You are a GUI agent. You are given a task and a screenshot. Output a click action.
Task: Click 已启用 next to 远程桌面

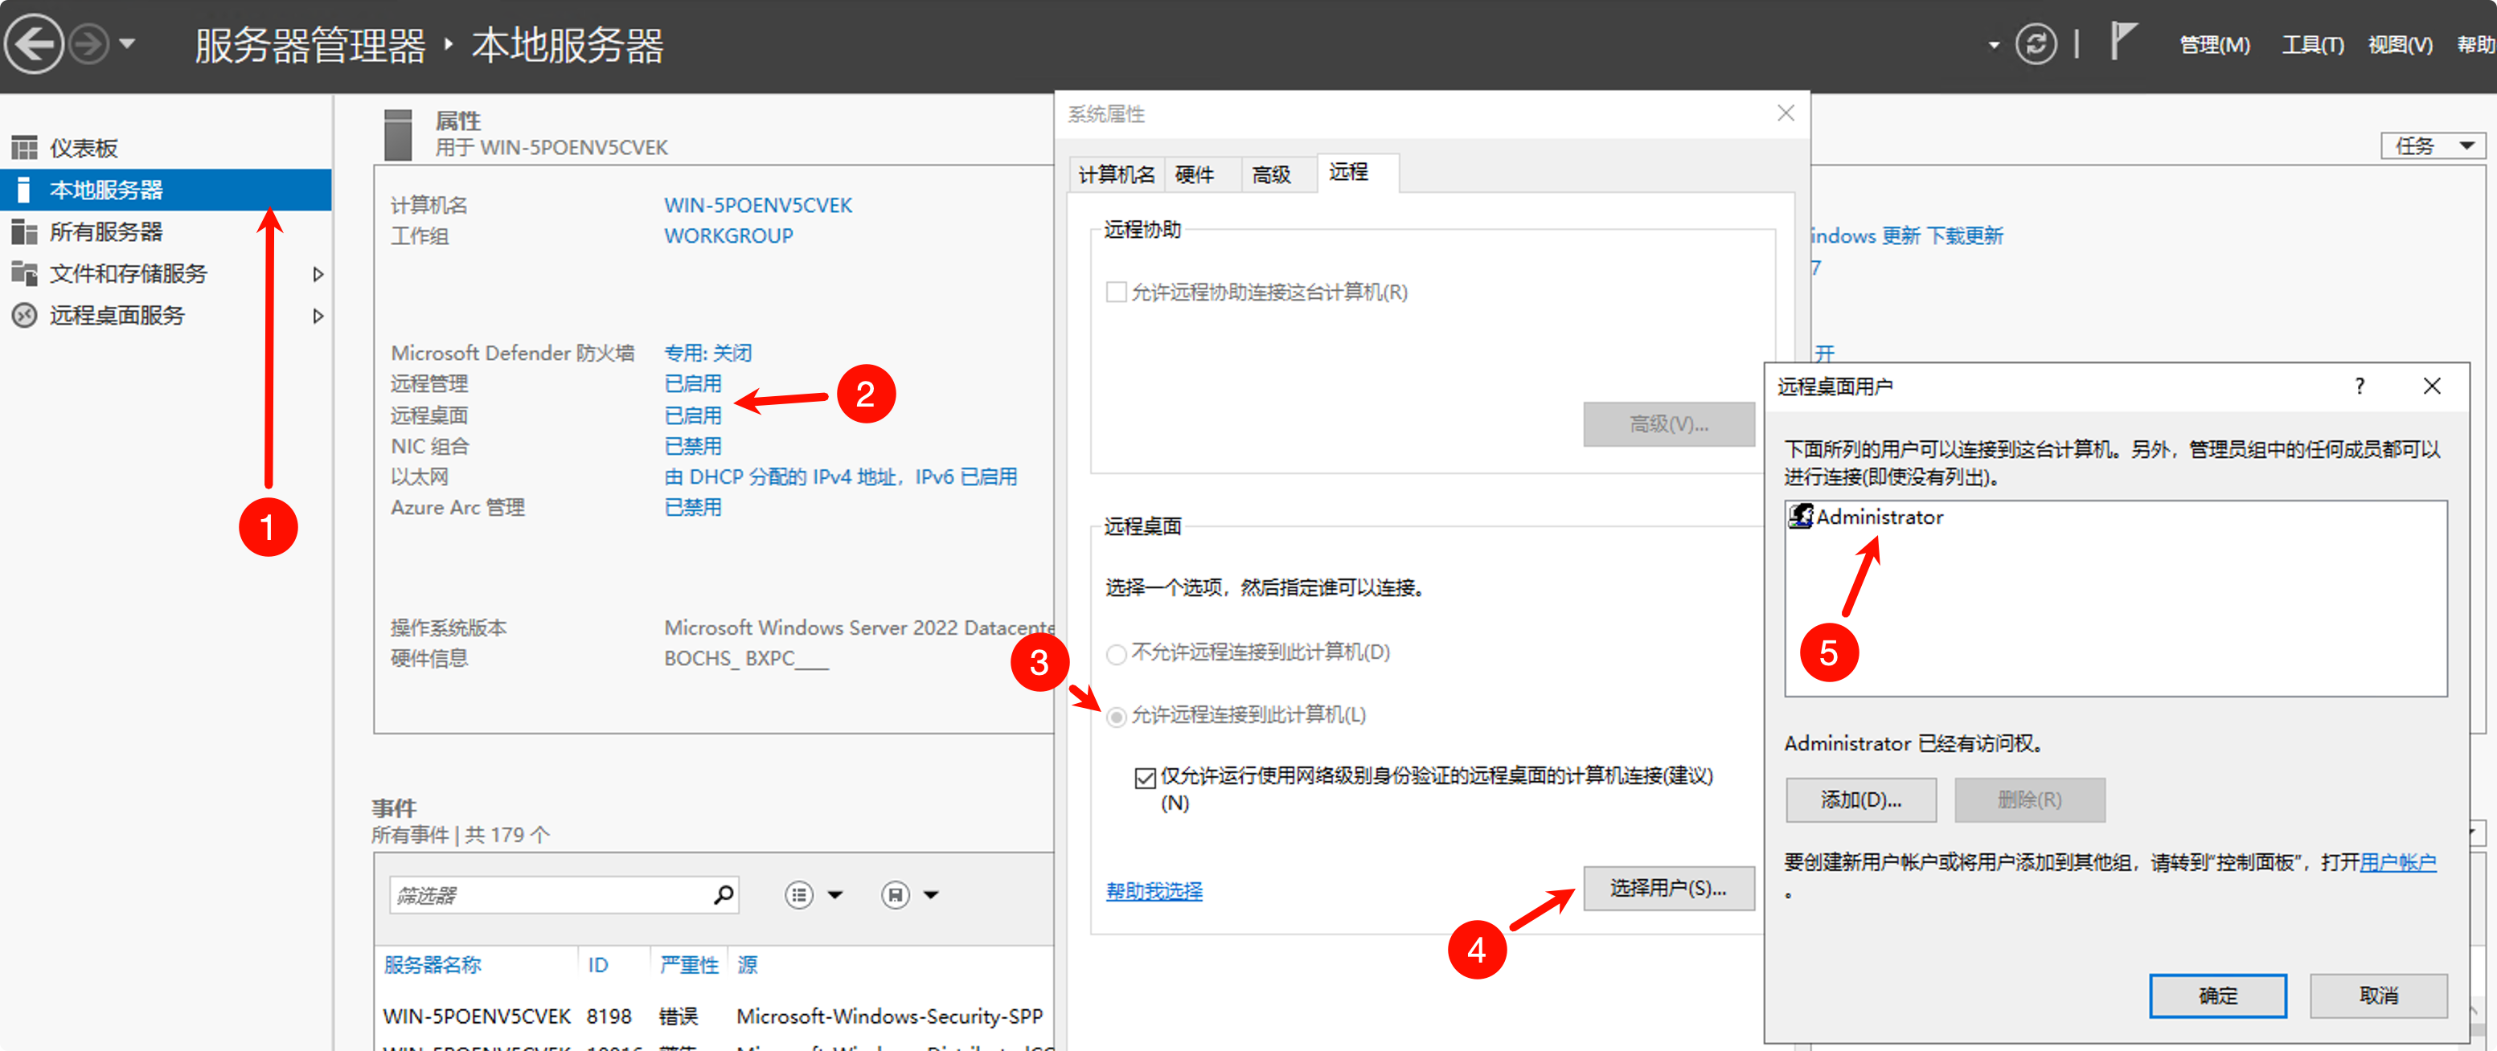[x=693, y=415]
